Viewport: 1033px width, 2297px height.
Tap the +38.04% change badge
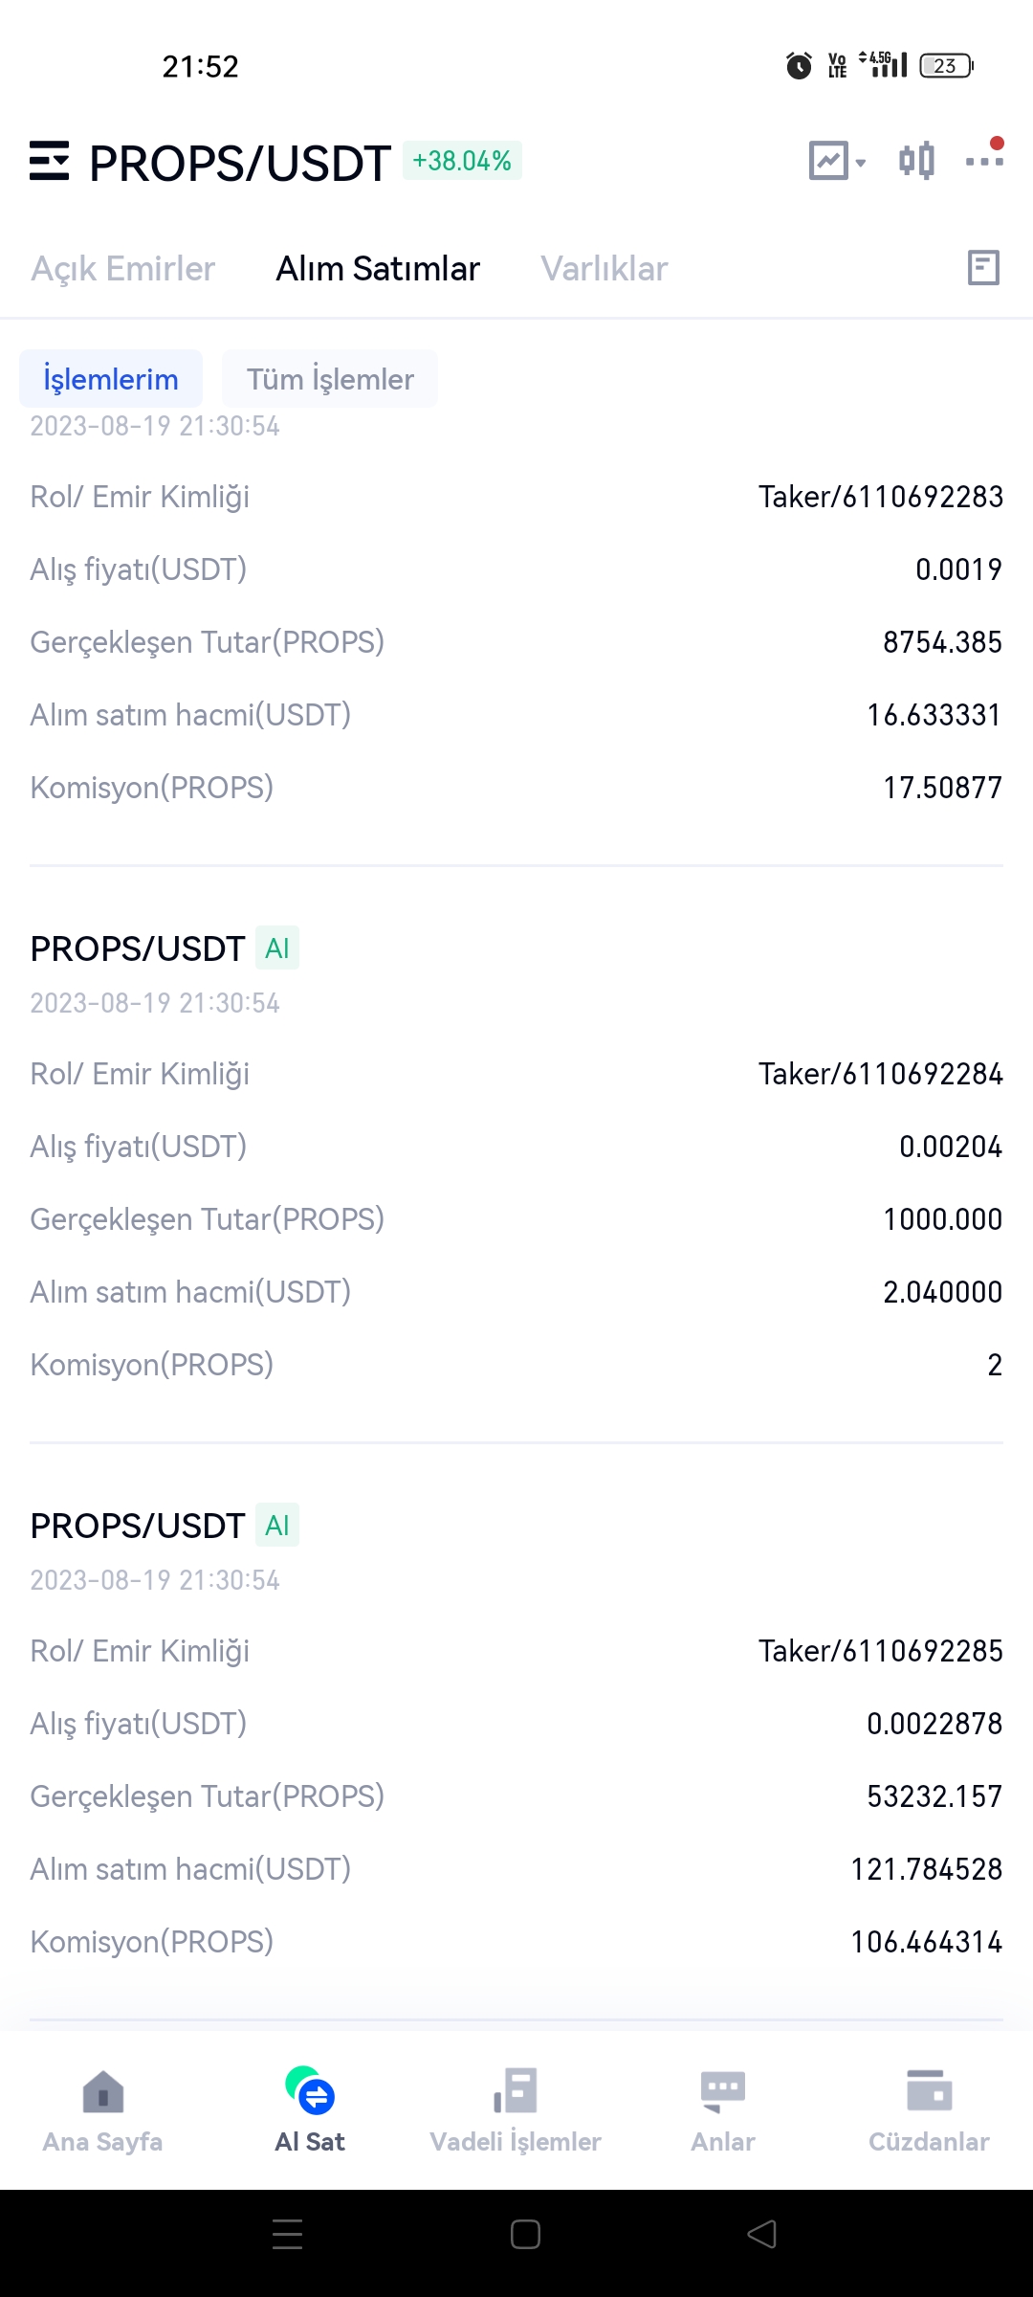(x=462, y=161)
